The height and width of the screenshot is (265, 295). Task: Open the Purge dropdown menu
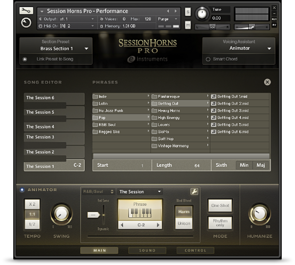(167, 19)
